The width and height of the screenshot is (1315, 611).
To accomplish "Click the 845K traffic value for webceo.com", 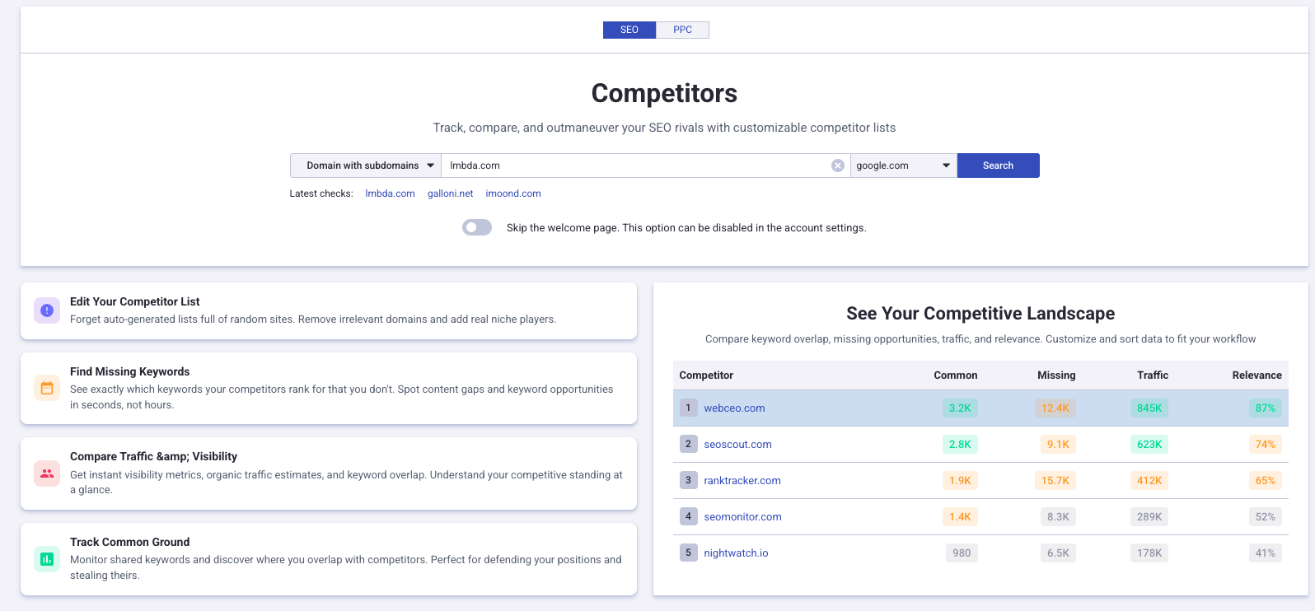I will click(x=1149, y=408).
